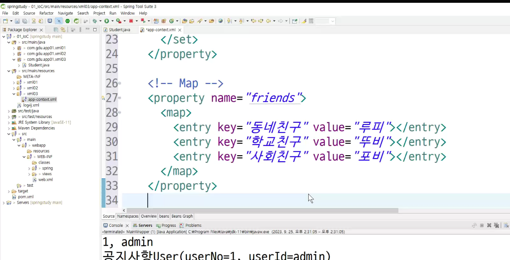The height and width of the screenshot is (260, 510).
Task: Open the Spring Boot dashboard icon
Action: coord(68,21)
